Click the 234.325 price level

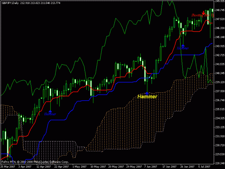pyautogui.click(x=220, y=118)
